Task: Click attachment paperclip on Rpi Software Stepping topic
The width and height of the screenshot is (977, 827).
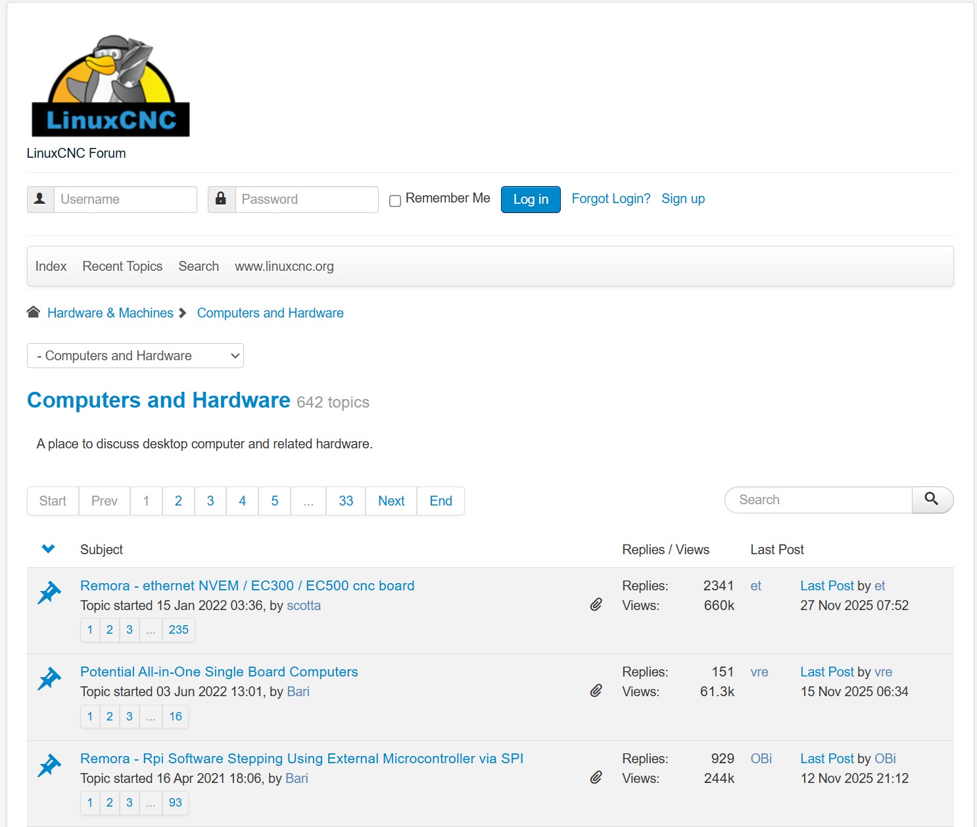Action: coord(596,778)
